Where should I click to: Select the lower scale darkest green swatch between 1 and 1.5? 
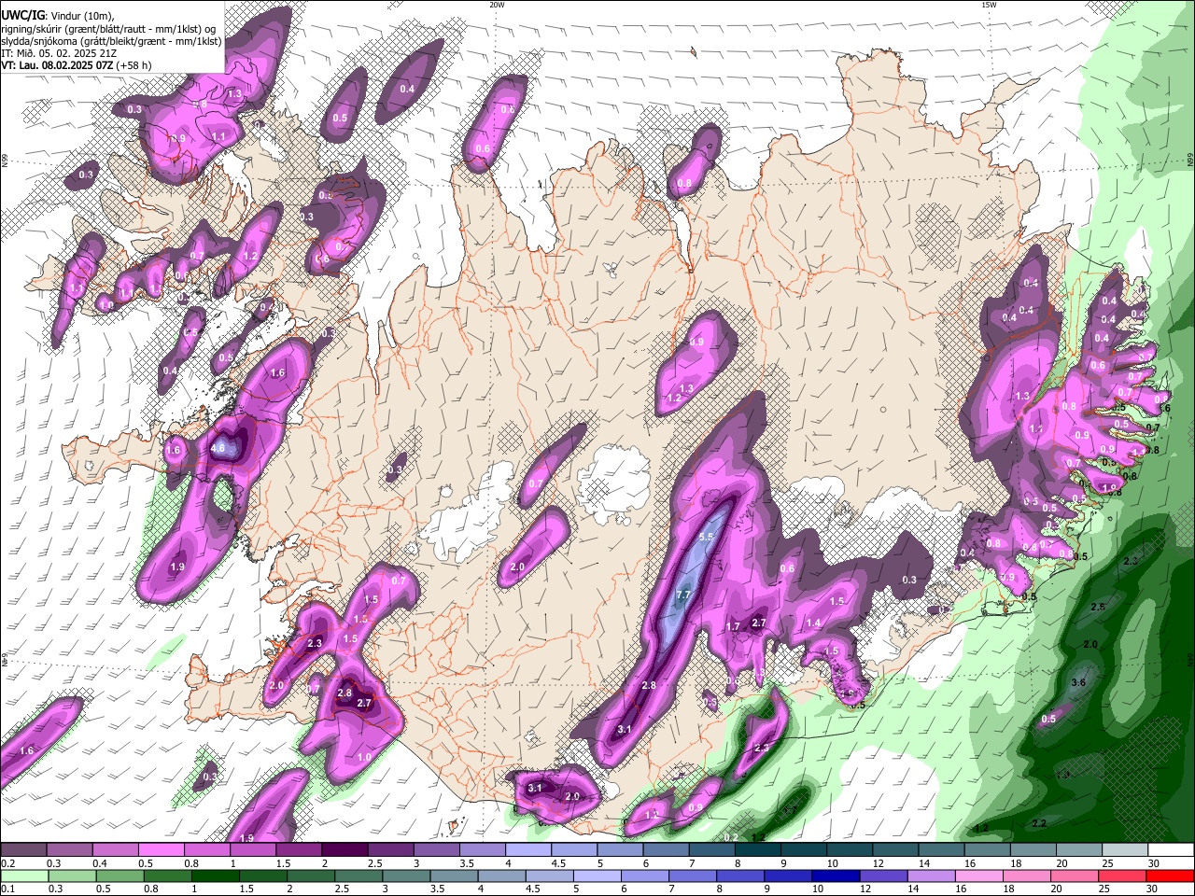pos(216,875)
